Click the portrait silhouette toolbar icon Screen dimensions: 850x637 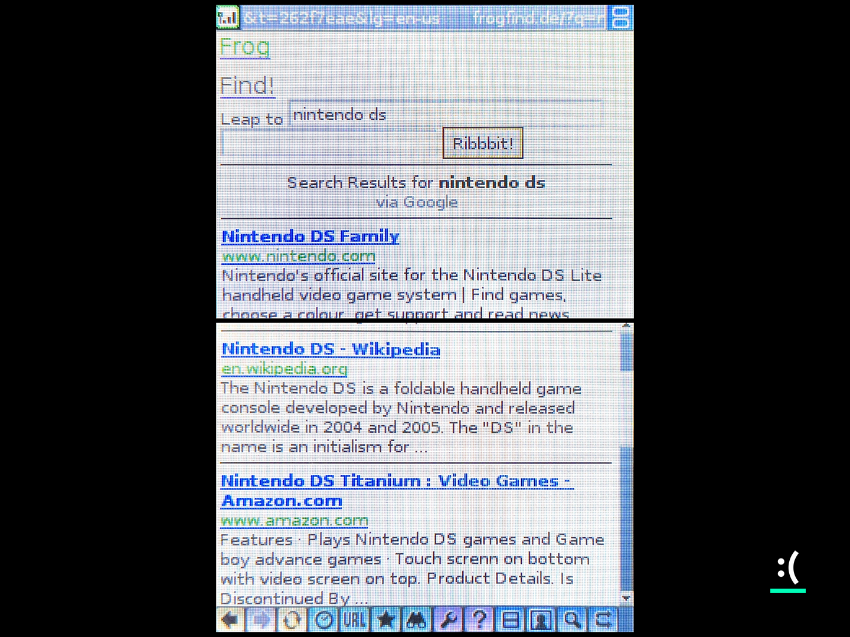click(541, 620)
